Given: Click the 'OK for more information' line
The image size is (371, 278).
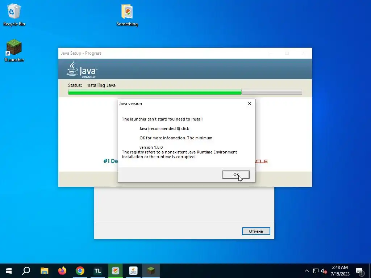Looking at the screenshot, I should coord(176,138).
